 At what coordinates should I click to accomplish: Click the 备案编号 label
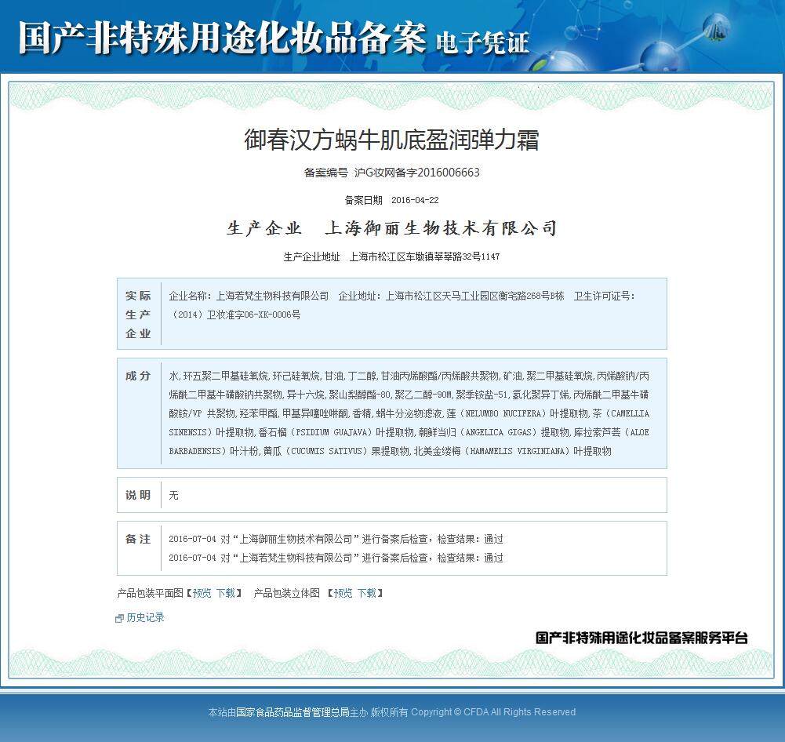326,173
